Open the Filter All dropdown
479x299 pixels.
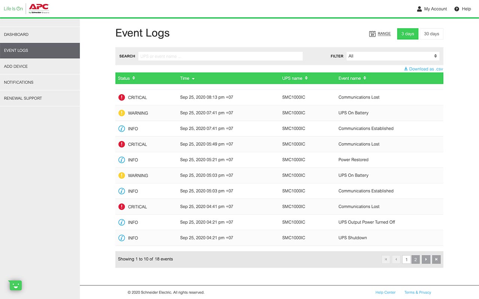(x=393, y=56)
